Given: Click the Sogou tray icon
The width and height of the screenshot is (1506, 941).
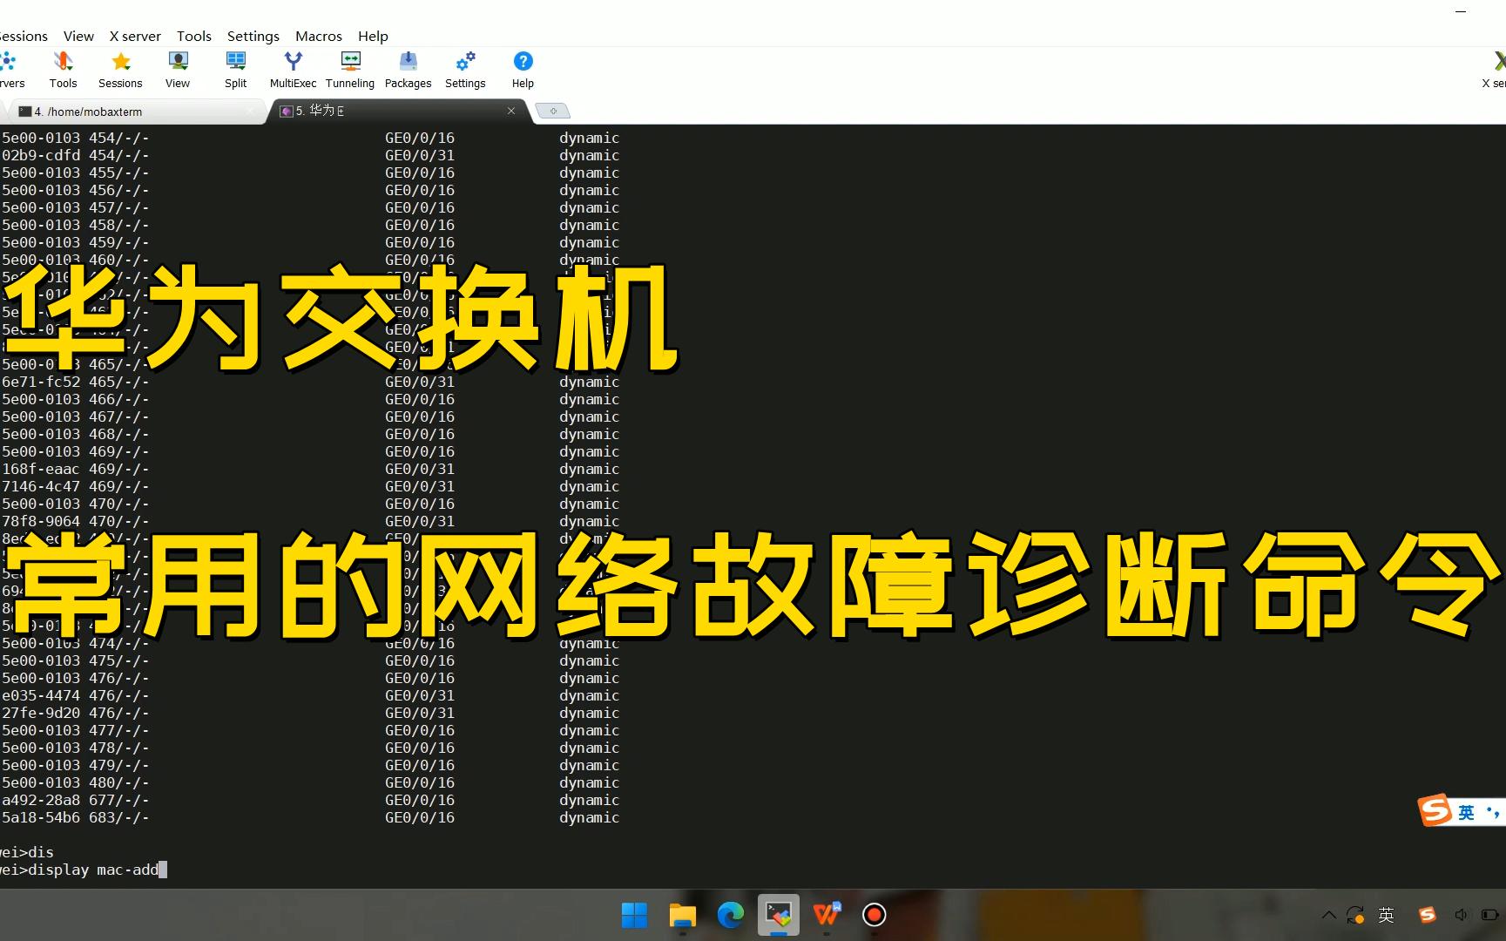Looking at the screenshot, I should (x=1427, y=915).
